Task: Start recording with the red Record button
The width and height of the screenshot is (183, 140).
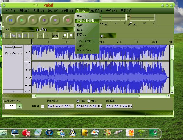Action: pos(68,20)
